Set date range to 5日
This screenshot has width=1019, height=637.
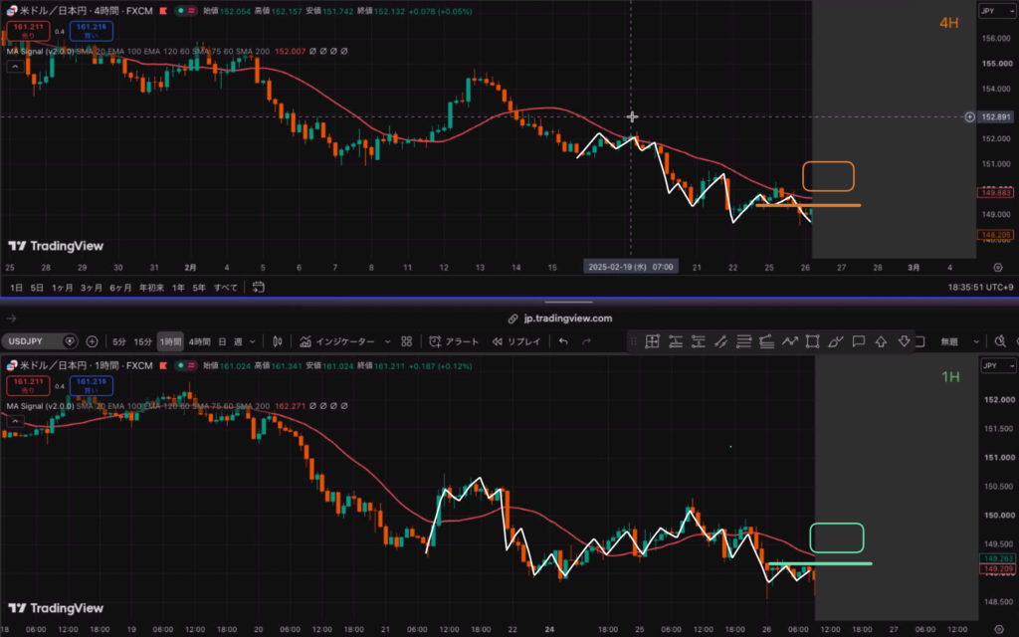(x=37, y=288)
